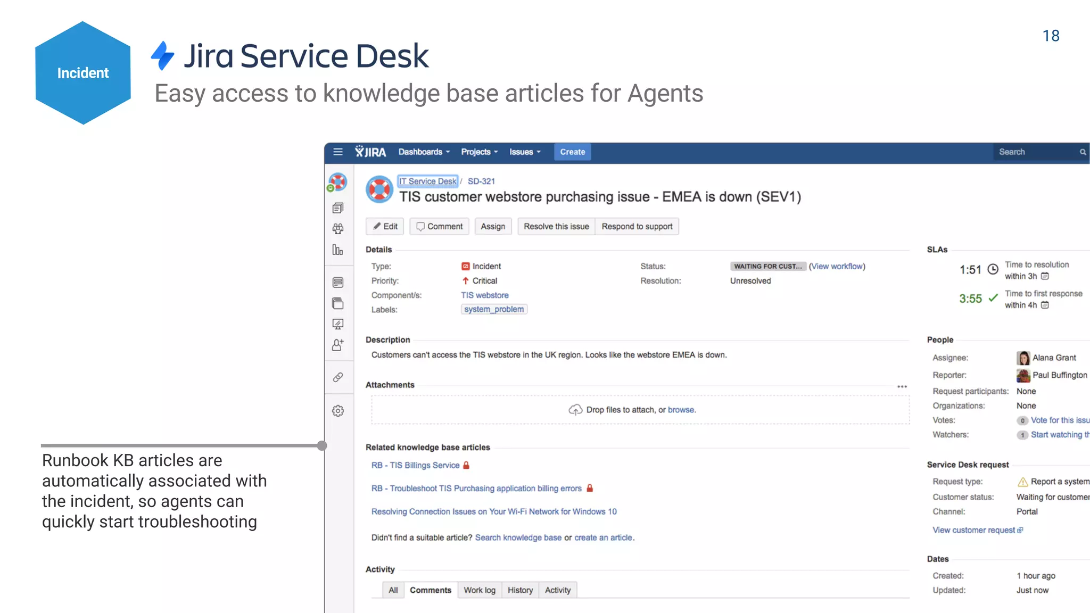This screenshot has height=613, width=1090.
Task: Click the Watchers count badge
Action: [1022, 435]
